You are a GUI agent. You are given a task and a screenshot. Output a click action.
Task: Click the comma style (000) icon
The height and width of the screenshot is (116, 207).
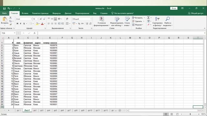[82, 24]
